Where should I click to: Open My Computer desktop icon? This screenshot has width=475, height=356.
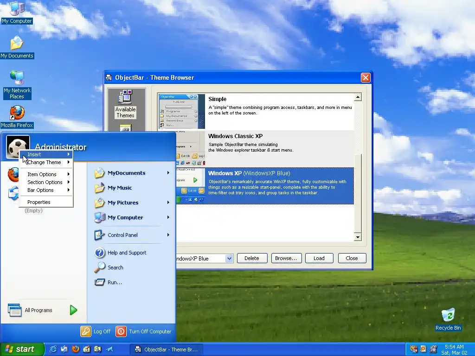click(x=17, y=13)
